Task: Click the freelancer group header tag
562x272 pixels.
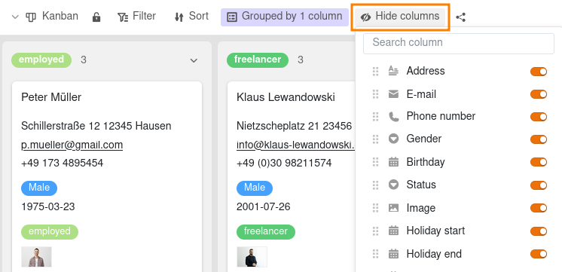Action: [x=258, y=60]
